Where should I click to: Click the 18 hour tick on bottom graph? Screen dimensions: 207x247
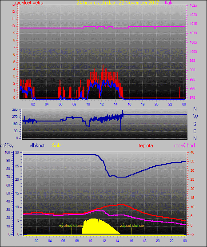(x=144, y=241)
